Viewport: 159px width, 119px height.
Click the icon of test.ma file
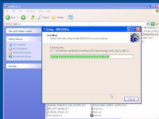tap(92, 115)
